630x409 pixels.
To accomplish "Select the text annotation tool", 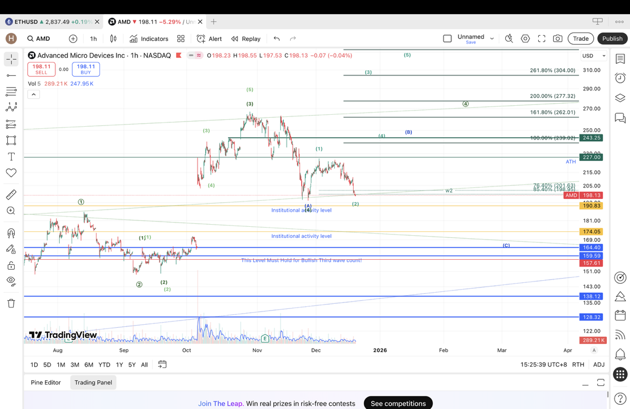I will [x=11, y=157].
